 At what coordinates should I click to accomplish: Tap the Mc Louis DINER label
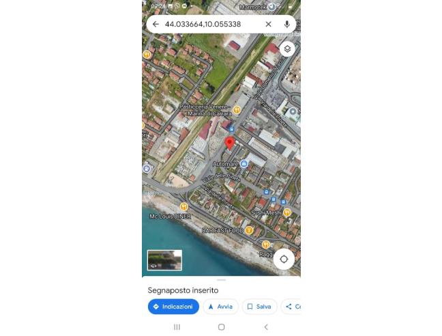[x=170, y=216]
